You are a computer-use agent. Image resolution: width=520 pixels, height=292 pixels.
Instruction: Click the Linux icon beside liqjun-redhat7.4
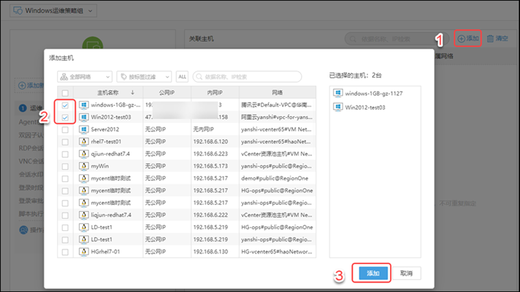[x=84, y=215]
